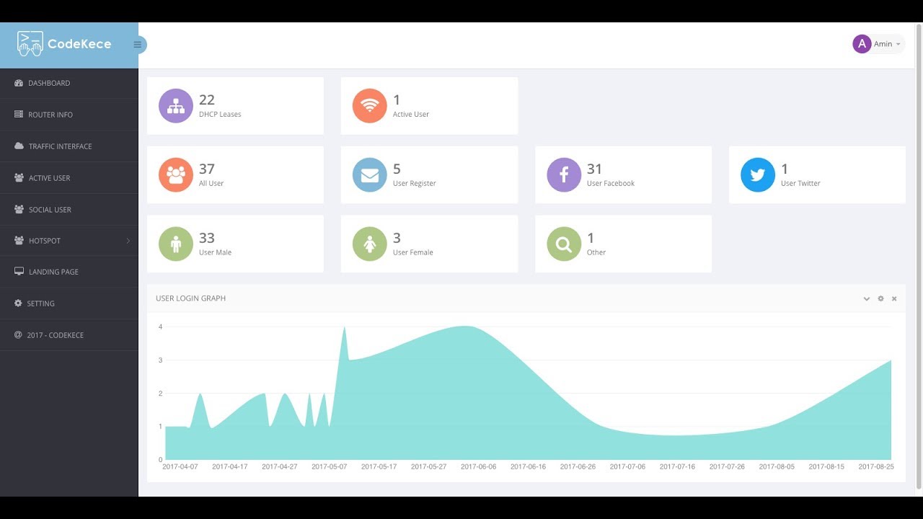Click the Setting gear icon in sidebar
This screenshot has height=519, width=923.
pos(18,303)
